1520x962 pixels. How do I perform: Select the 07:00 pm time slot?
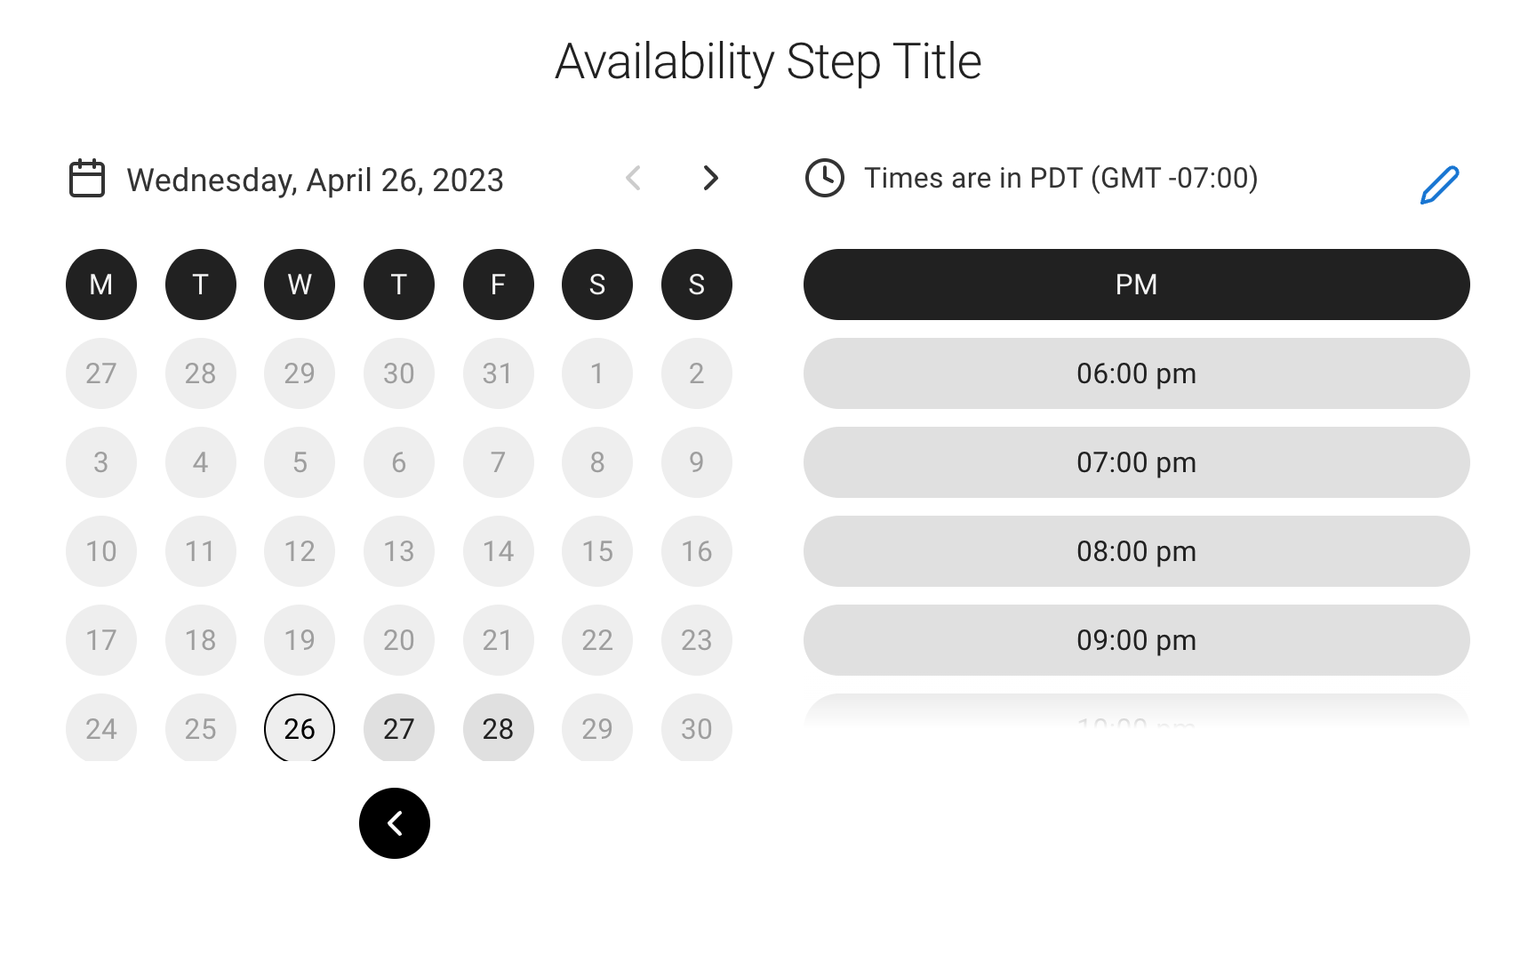[1136, 462]
